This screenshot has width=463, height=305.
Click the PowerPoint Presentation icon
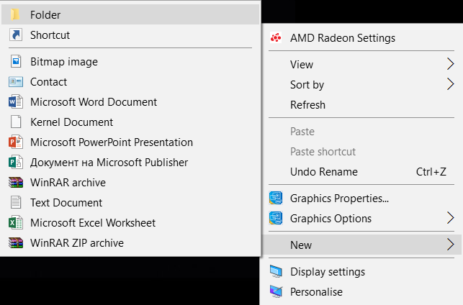coord(16,142)
